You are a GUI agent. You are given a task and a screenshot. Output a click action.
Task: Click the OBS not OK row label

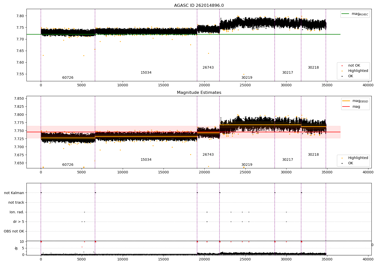tap(14, 231)
